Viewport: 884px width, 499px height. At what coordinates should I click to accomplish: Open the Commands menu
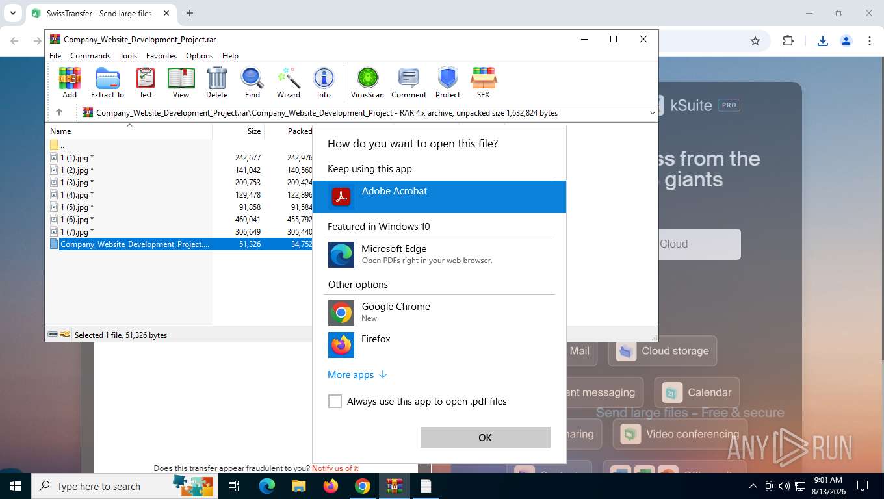pos(90,56)
